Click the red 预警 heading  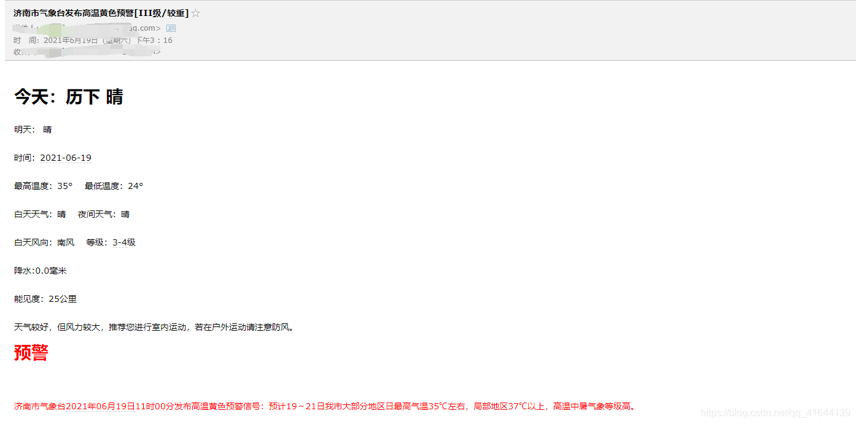[x=30, y=352]
